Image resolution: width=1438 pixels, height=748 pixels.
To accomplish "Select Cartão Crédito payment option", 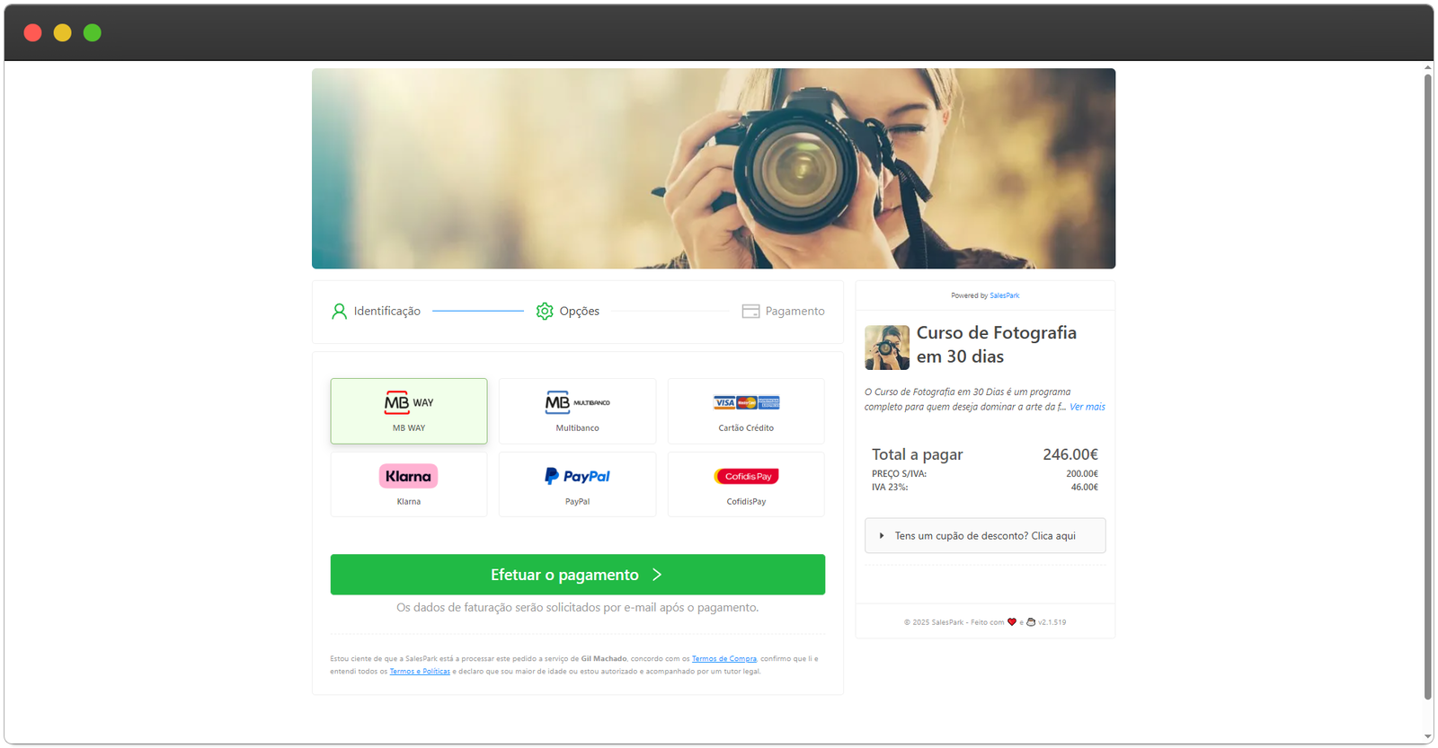I will (746, 411).
